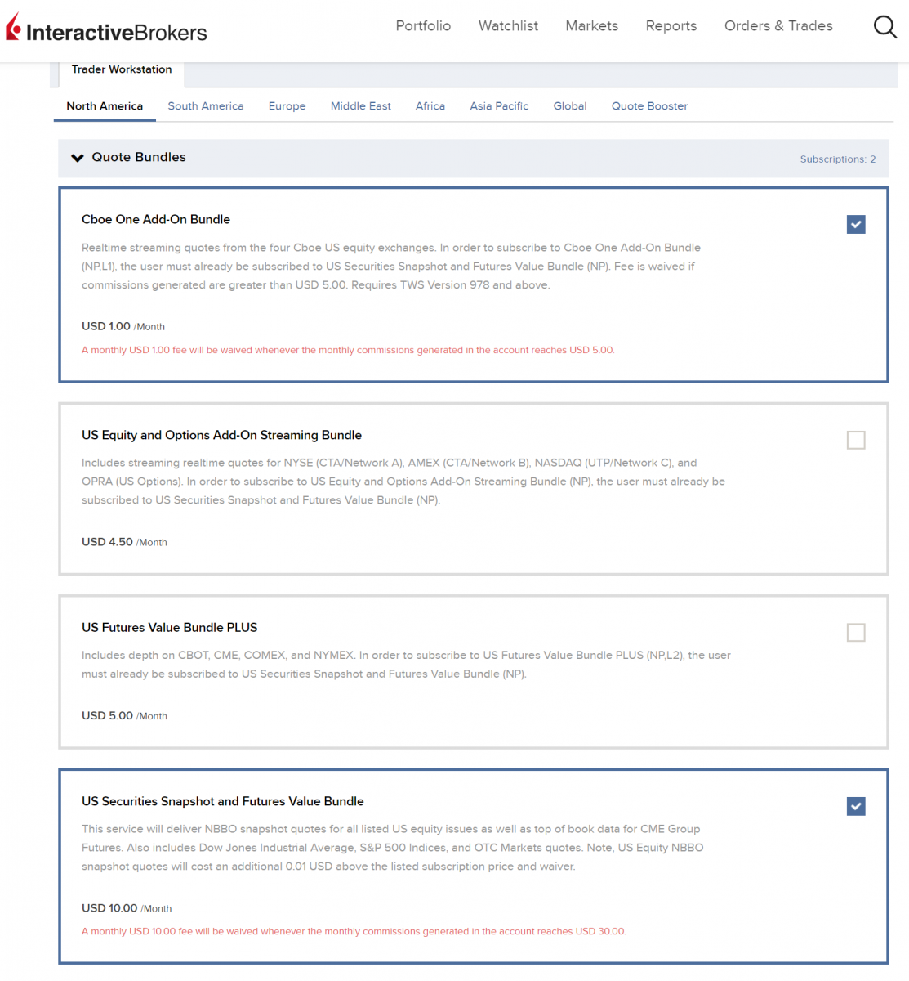Collapse the Quote Bundles chevron
Screen dimensions: 909x981
click(78, 158)
